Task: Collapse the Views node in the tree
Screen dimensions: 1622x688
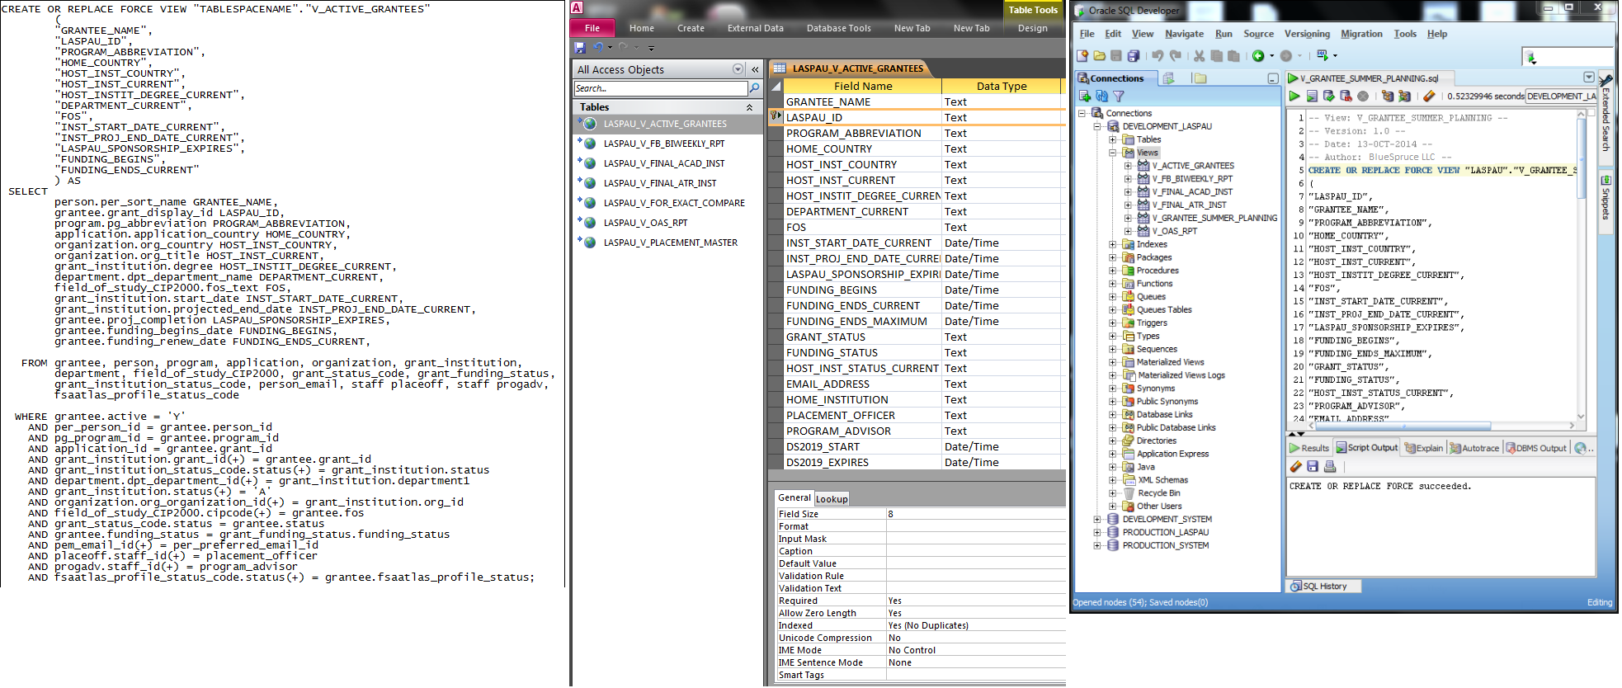Action: click(x=1112, y=153)
